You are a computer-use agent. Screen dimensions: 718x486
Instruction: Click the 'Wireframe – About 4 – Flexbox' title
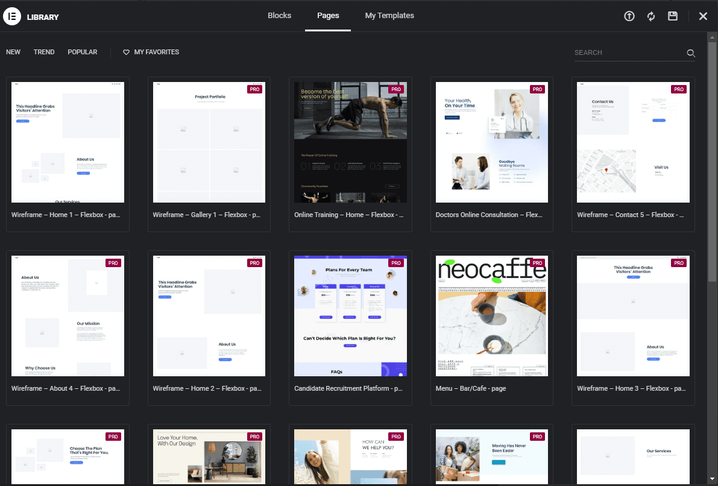66,388
